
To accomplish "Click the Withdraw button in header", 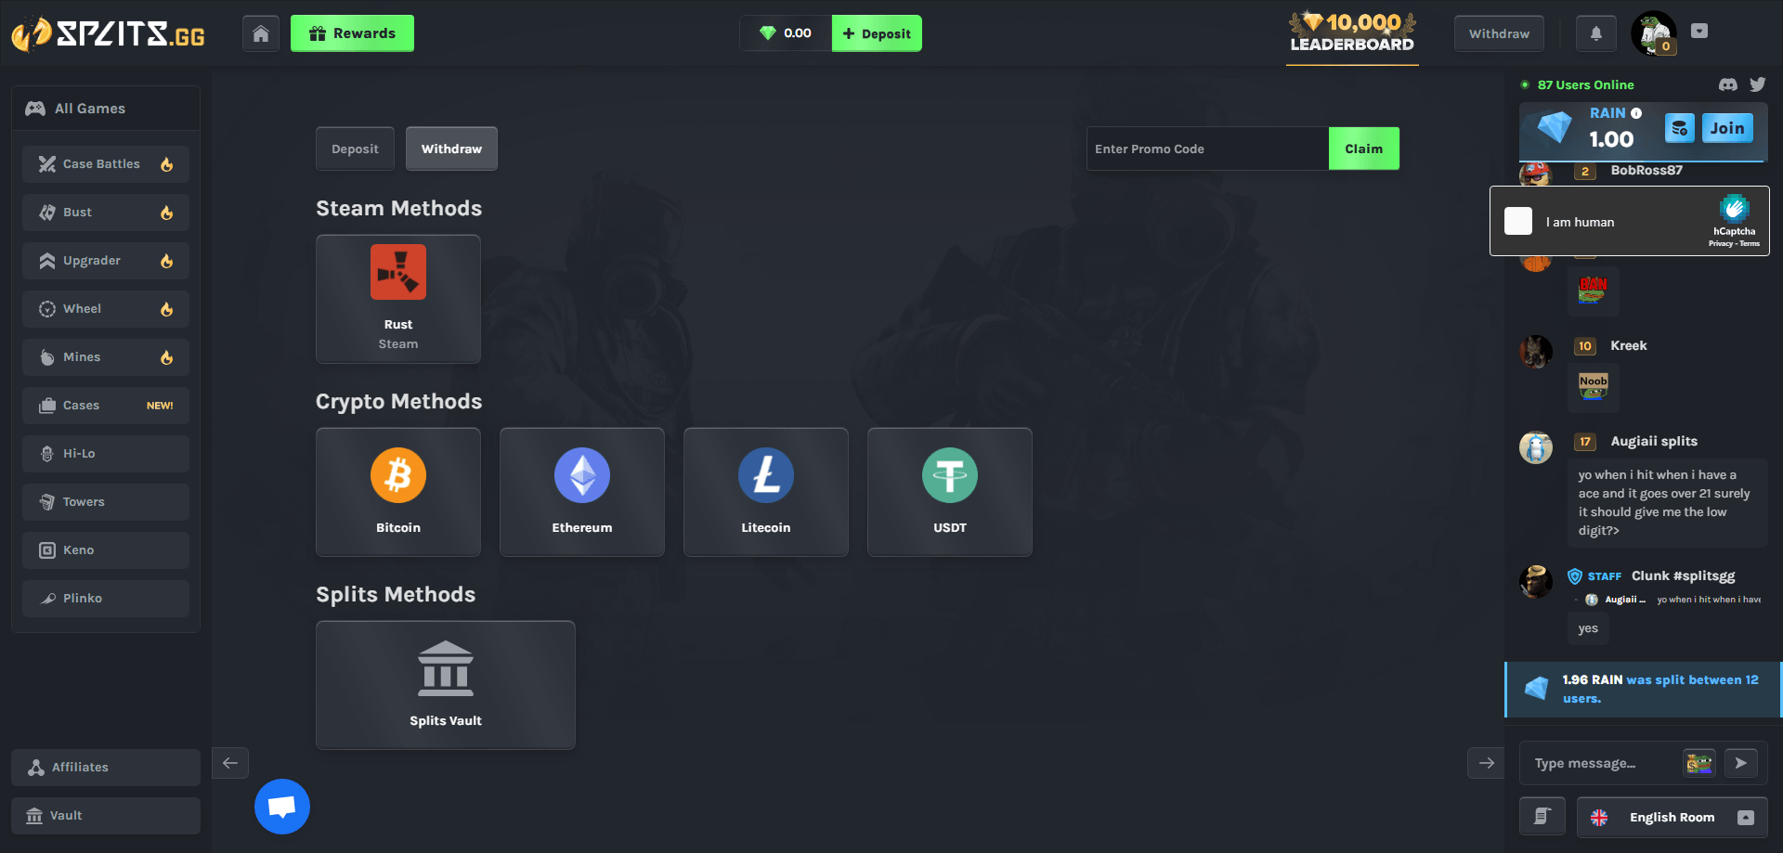I will coord(1499,33).
